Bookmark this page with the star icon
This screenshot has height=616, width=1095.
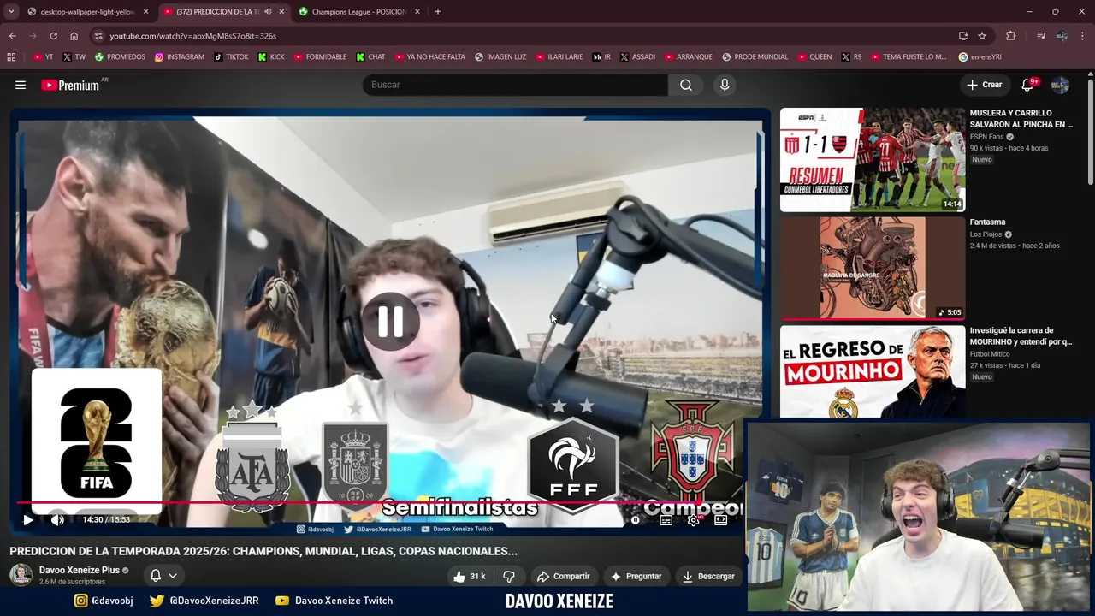coord(982,36)
